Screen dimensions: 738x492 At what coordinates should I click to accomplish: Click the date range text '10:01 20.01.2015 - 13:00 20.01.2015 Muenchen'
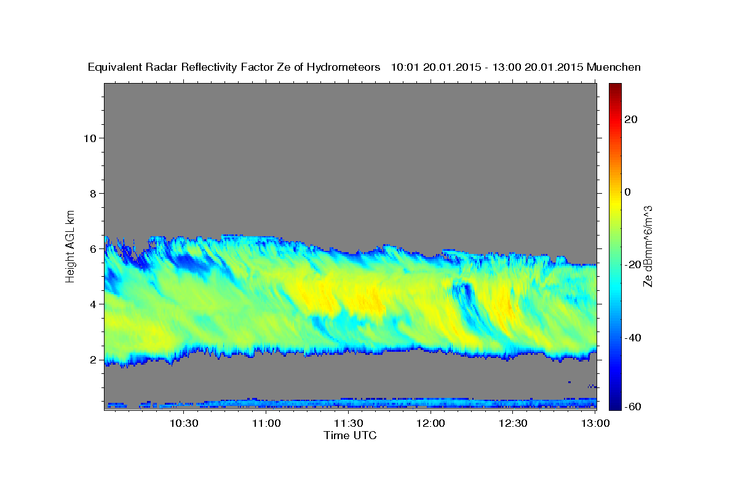coord(516,67)
